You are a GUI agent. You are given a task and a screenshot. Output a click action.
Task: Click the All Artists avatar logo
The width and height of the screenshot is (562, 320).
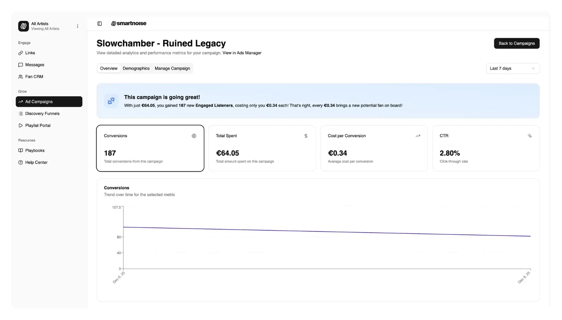tap(24, 26)
